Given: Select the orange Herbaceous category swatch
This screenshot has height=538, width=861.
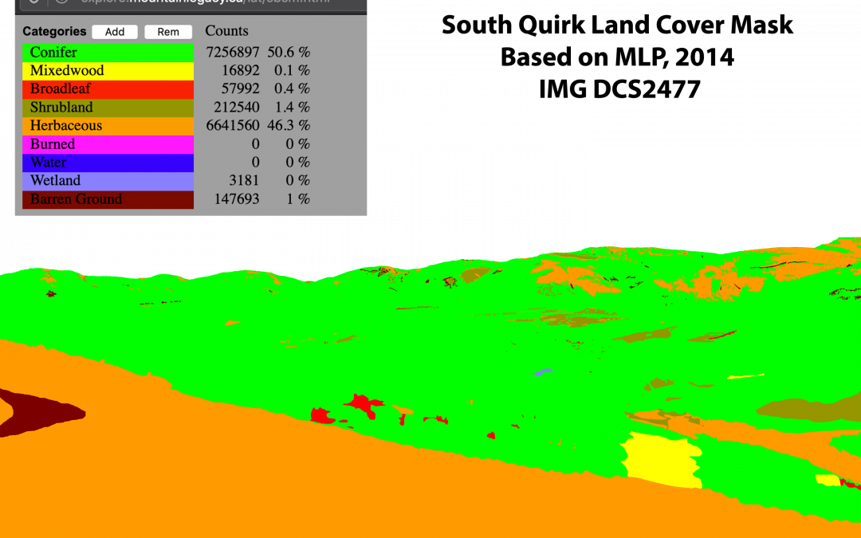Looking at the screenshot, I should [108, 126].
